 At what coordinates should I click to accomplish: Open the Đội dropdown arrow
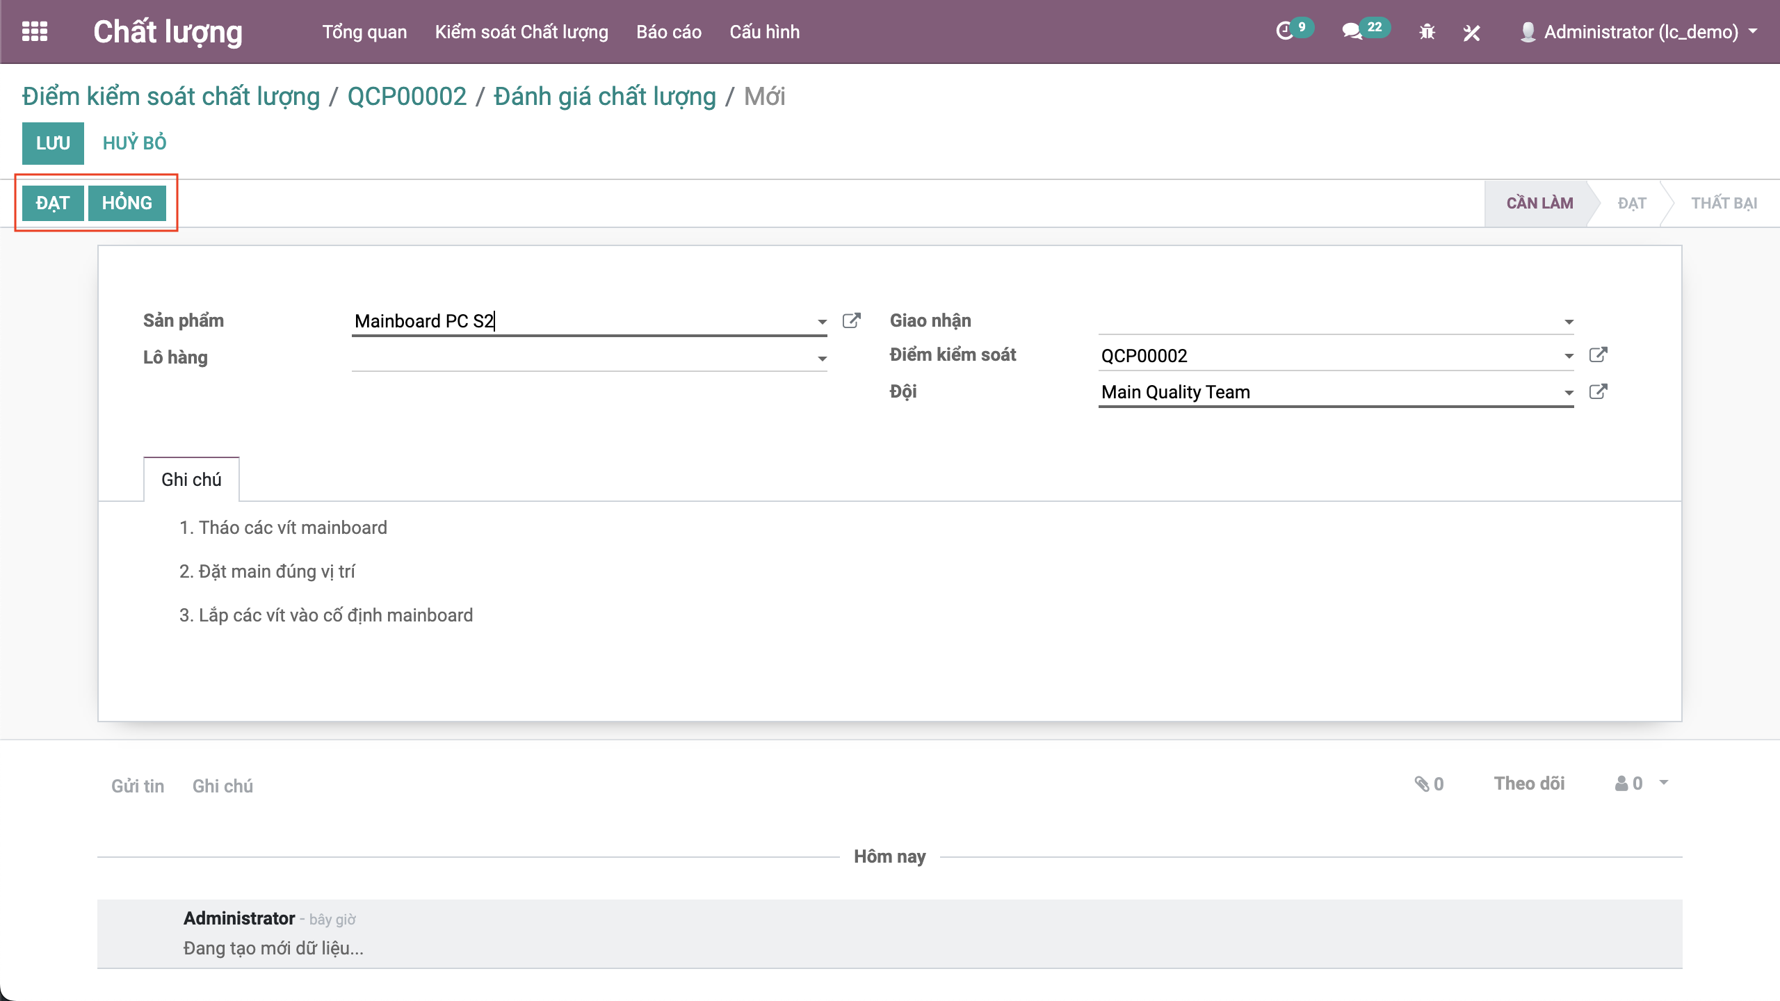point(1569,393)
